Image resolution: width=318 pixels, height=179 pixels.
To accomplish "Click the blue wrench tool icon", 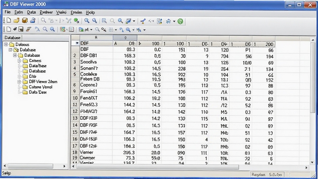I will click(x=143, y=21).
